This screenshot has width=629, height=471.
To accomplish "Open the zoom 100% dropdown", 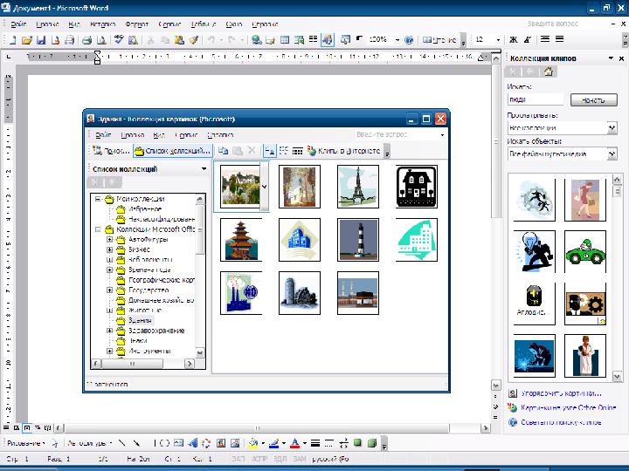I will [397, 40].
